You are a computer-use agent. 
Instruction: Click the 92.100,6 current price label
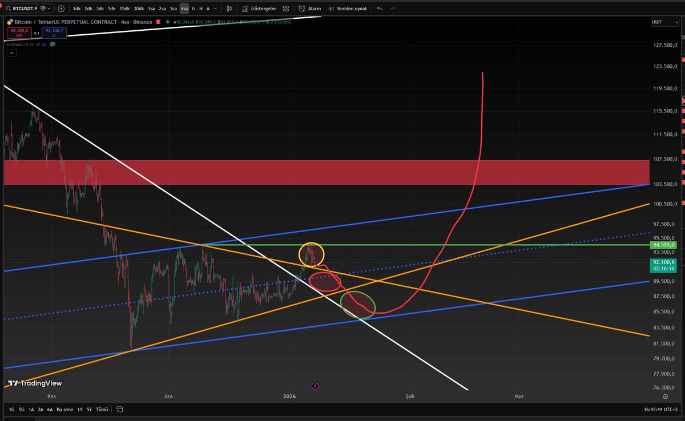tap(664, 265)
